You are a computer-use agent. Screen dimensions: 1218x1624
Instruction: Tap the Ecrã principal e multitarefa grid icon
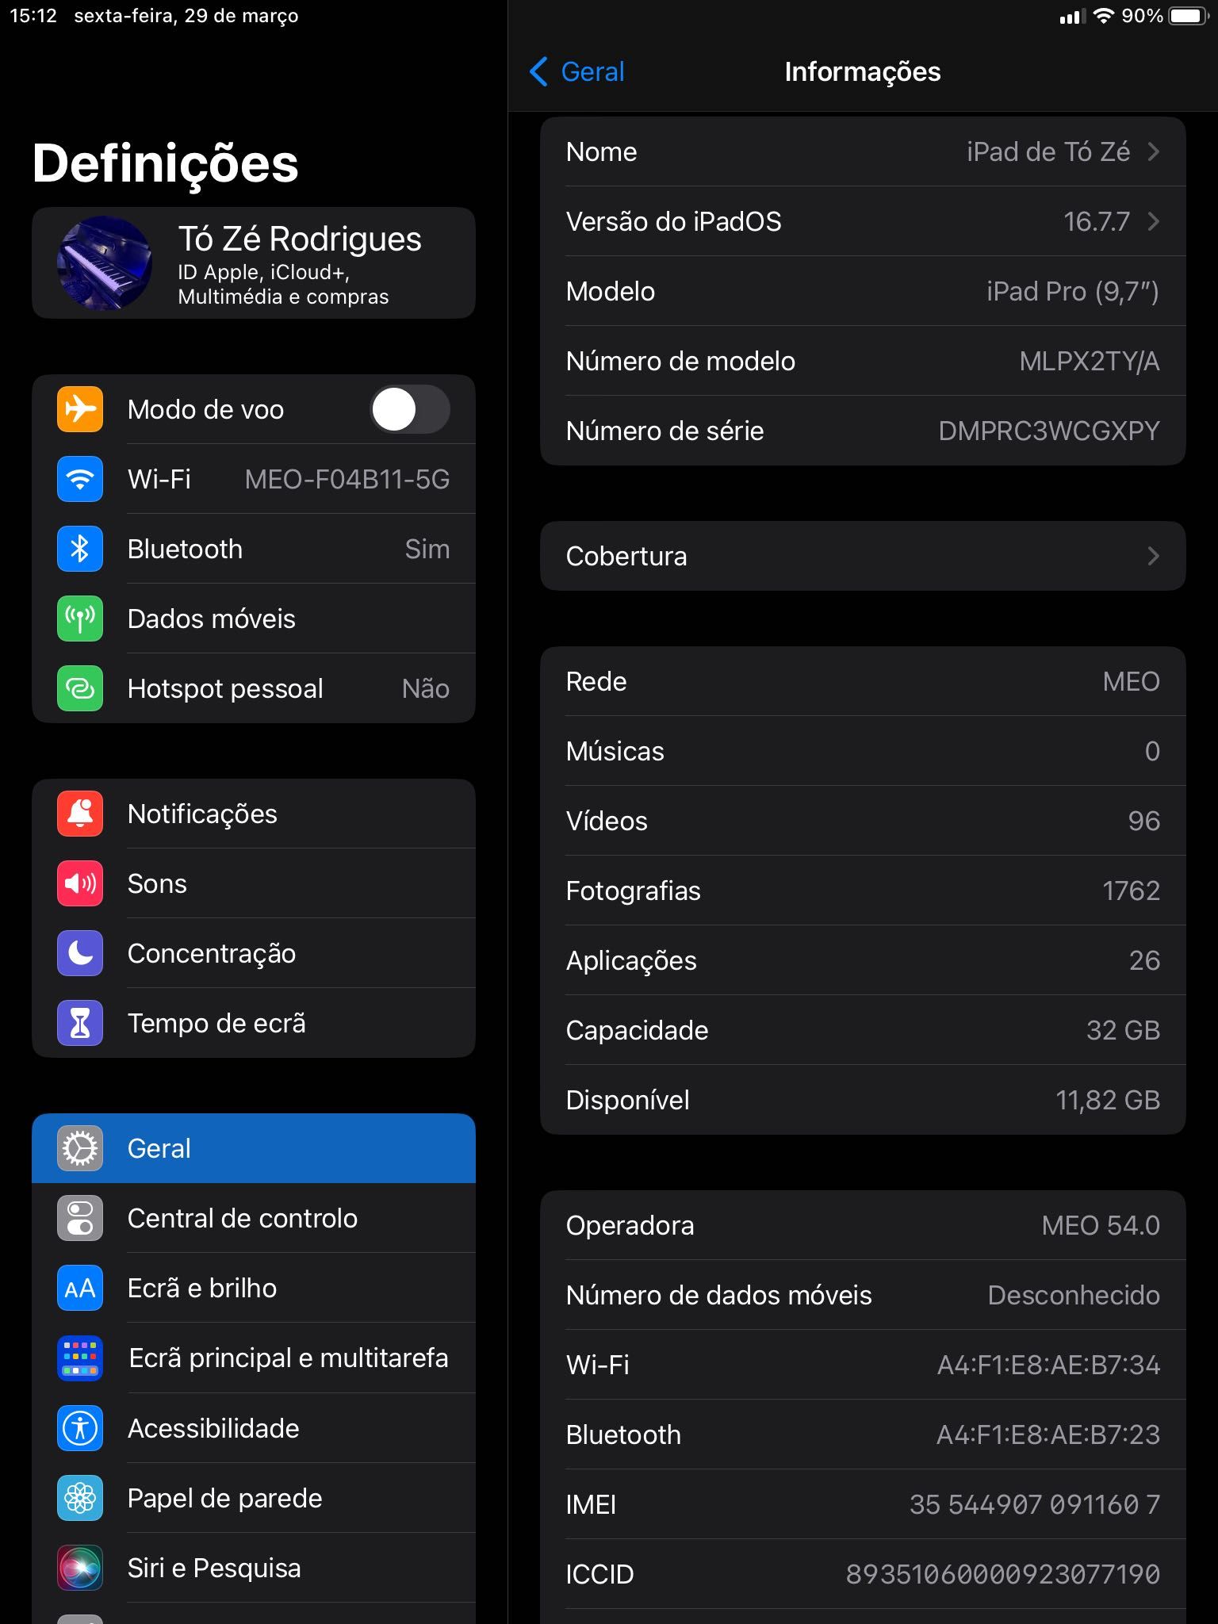80,1358
